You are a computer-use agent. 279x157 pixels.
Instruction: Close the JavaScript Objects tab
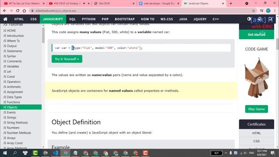(x=223, y=3)
